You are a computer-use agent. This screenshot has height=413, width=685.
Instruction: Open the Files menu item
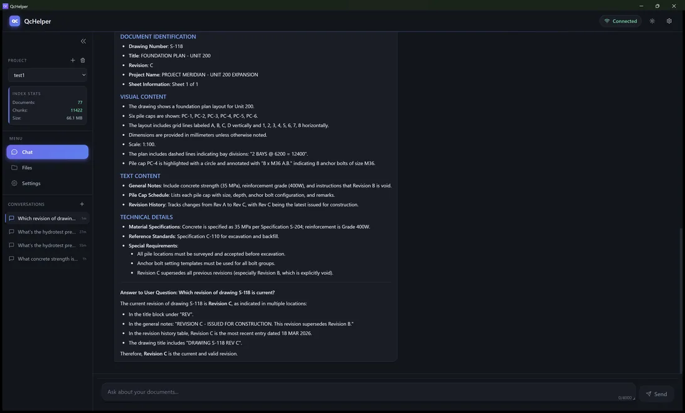[x=47, y=168]
